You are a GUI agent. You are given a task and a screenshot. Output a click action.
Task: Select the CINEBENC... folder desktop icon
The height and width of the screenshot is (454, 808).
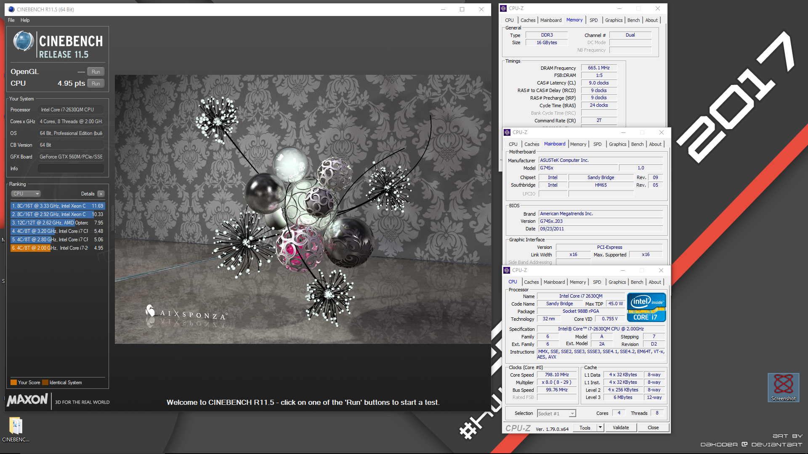(16, 430)
